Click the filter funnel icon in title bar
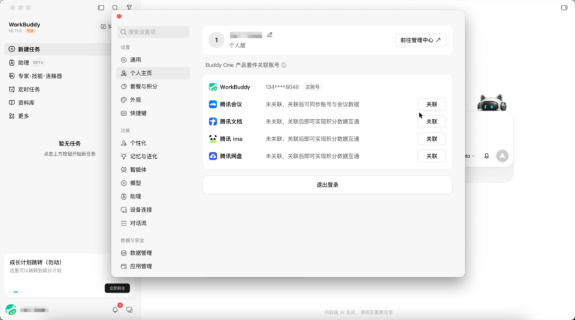 pos(129,7)
